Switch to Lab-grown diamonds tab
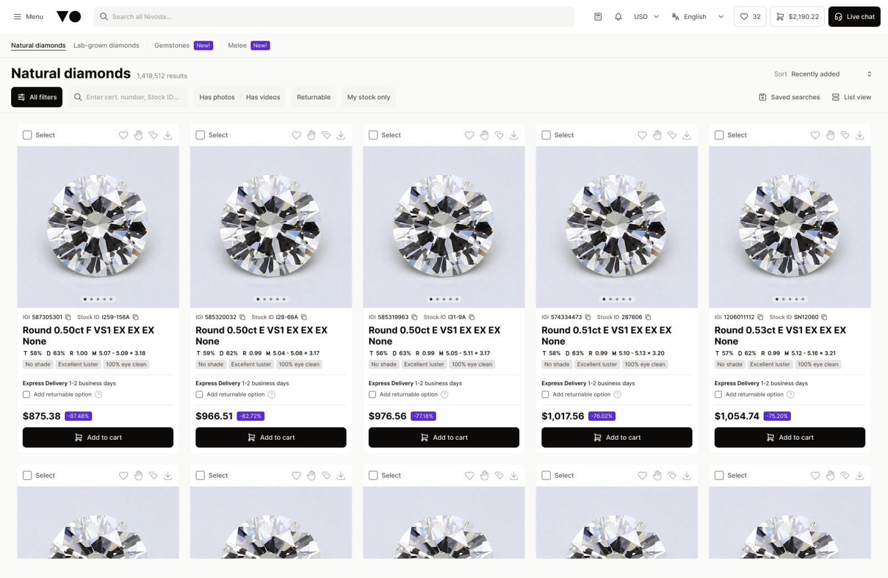 (x=106, y=46)
